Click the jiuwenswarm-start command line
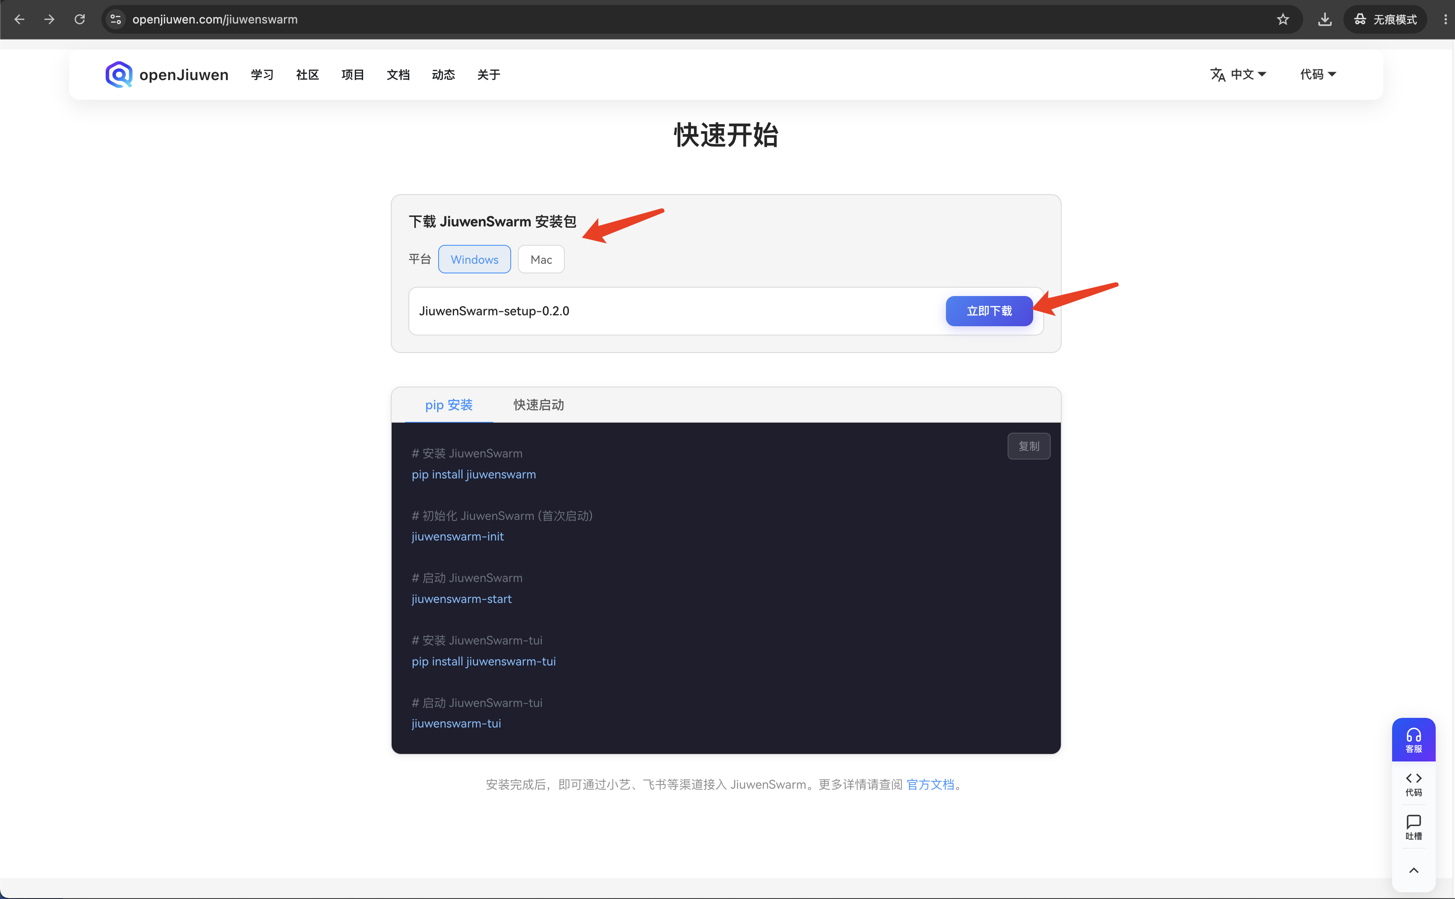The image size is (1455, 899). click(461, 599)
